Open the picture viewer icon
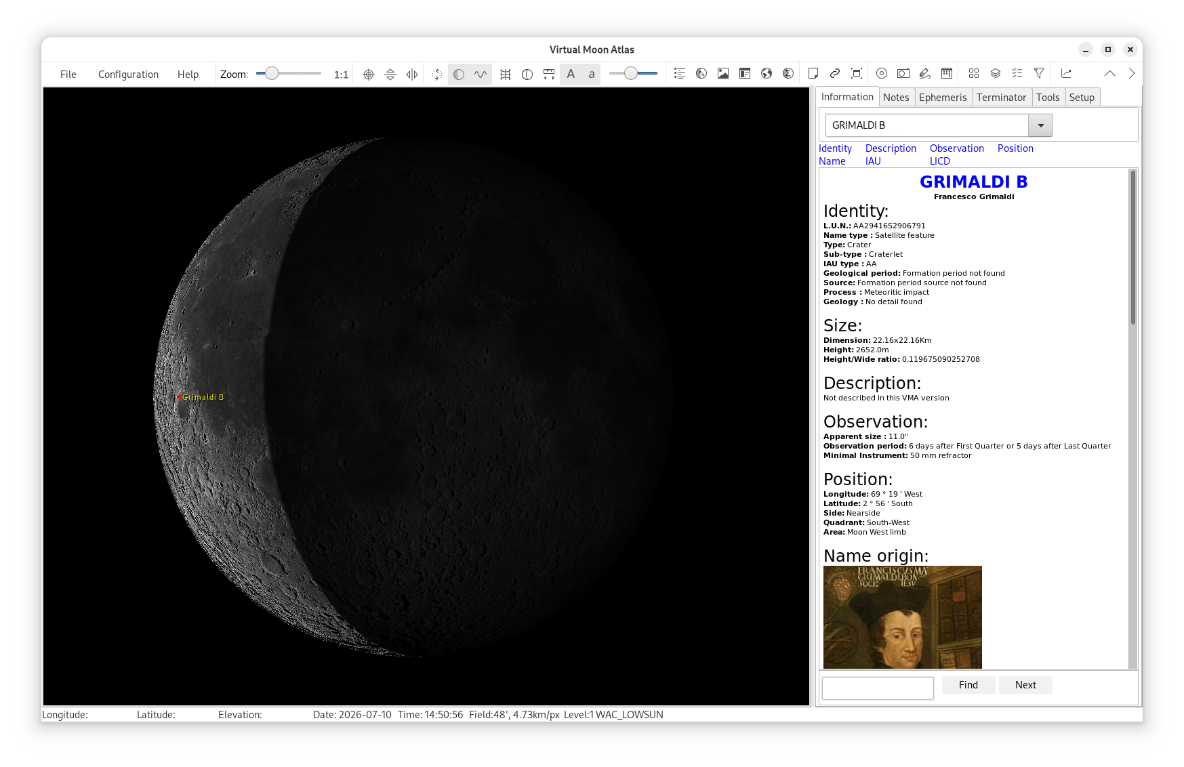 click(x=723, y=74)
